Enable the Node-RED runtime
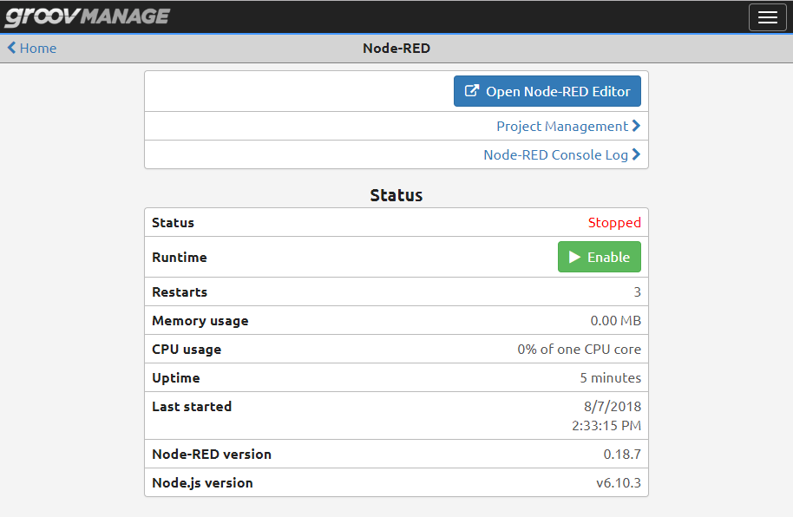This screenshot has width=793, height=517. pyautogui.click(x=600, y=257)
